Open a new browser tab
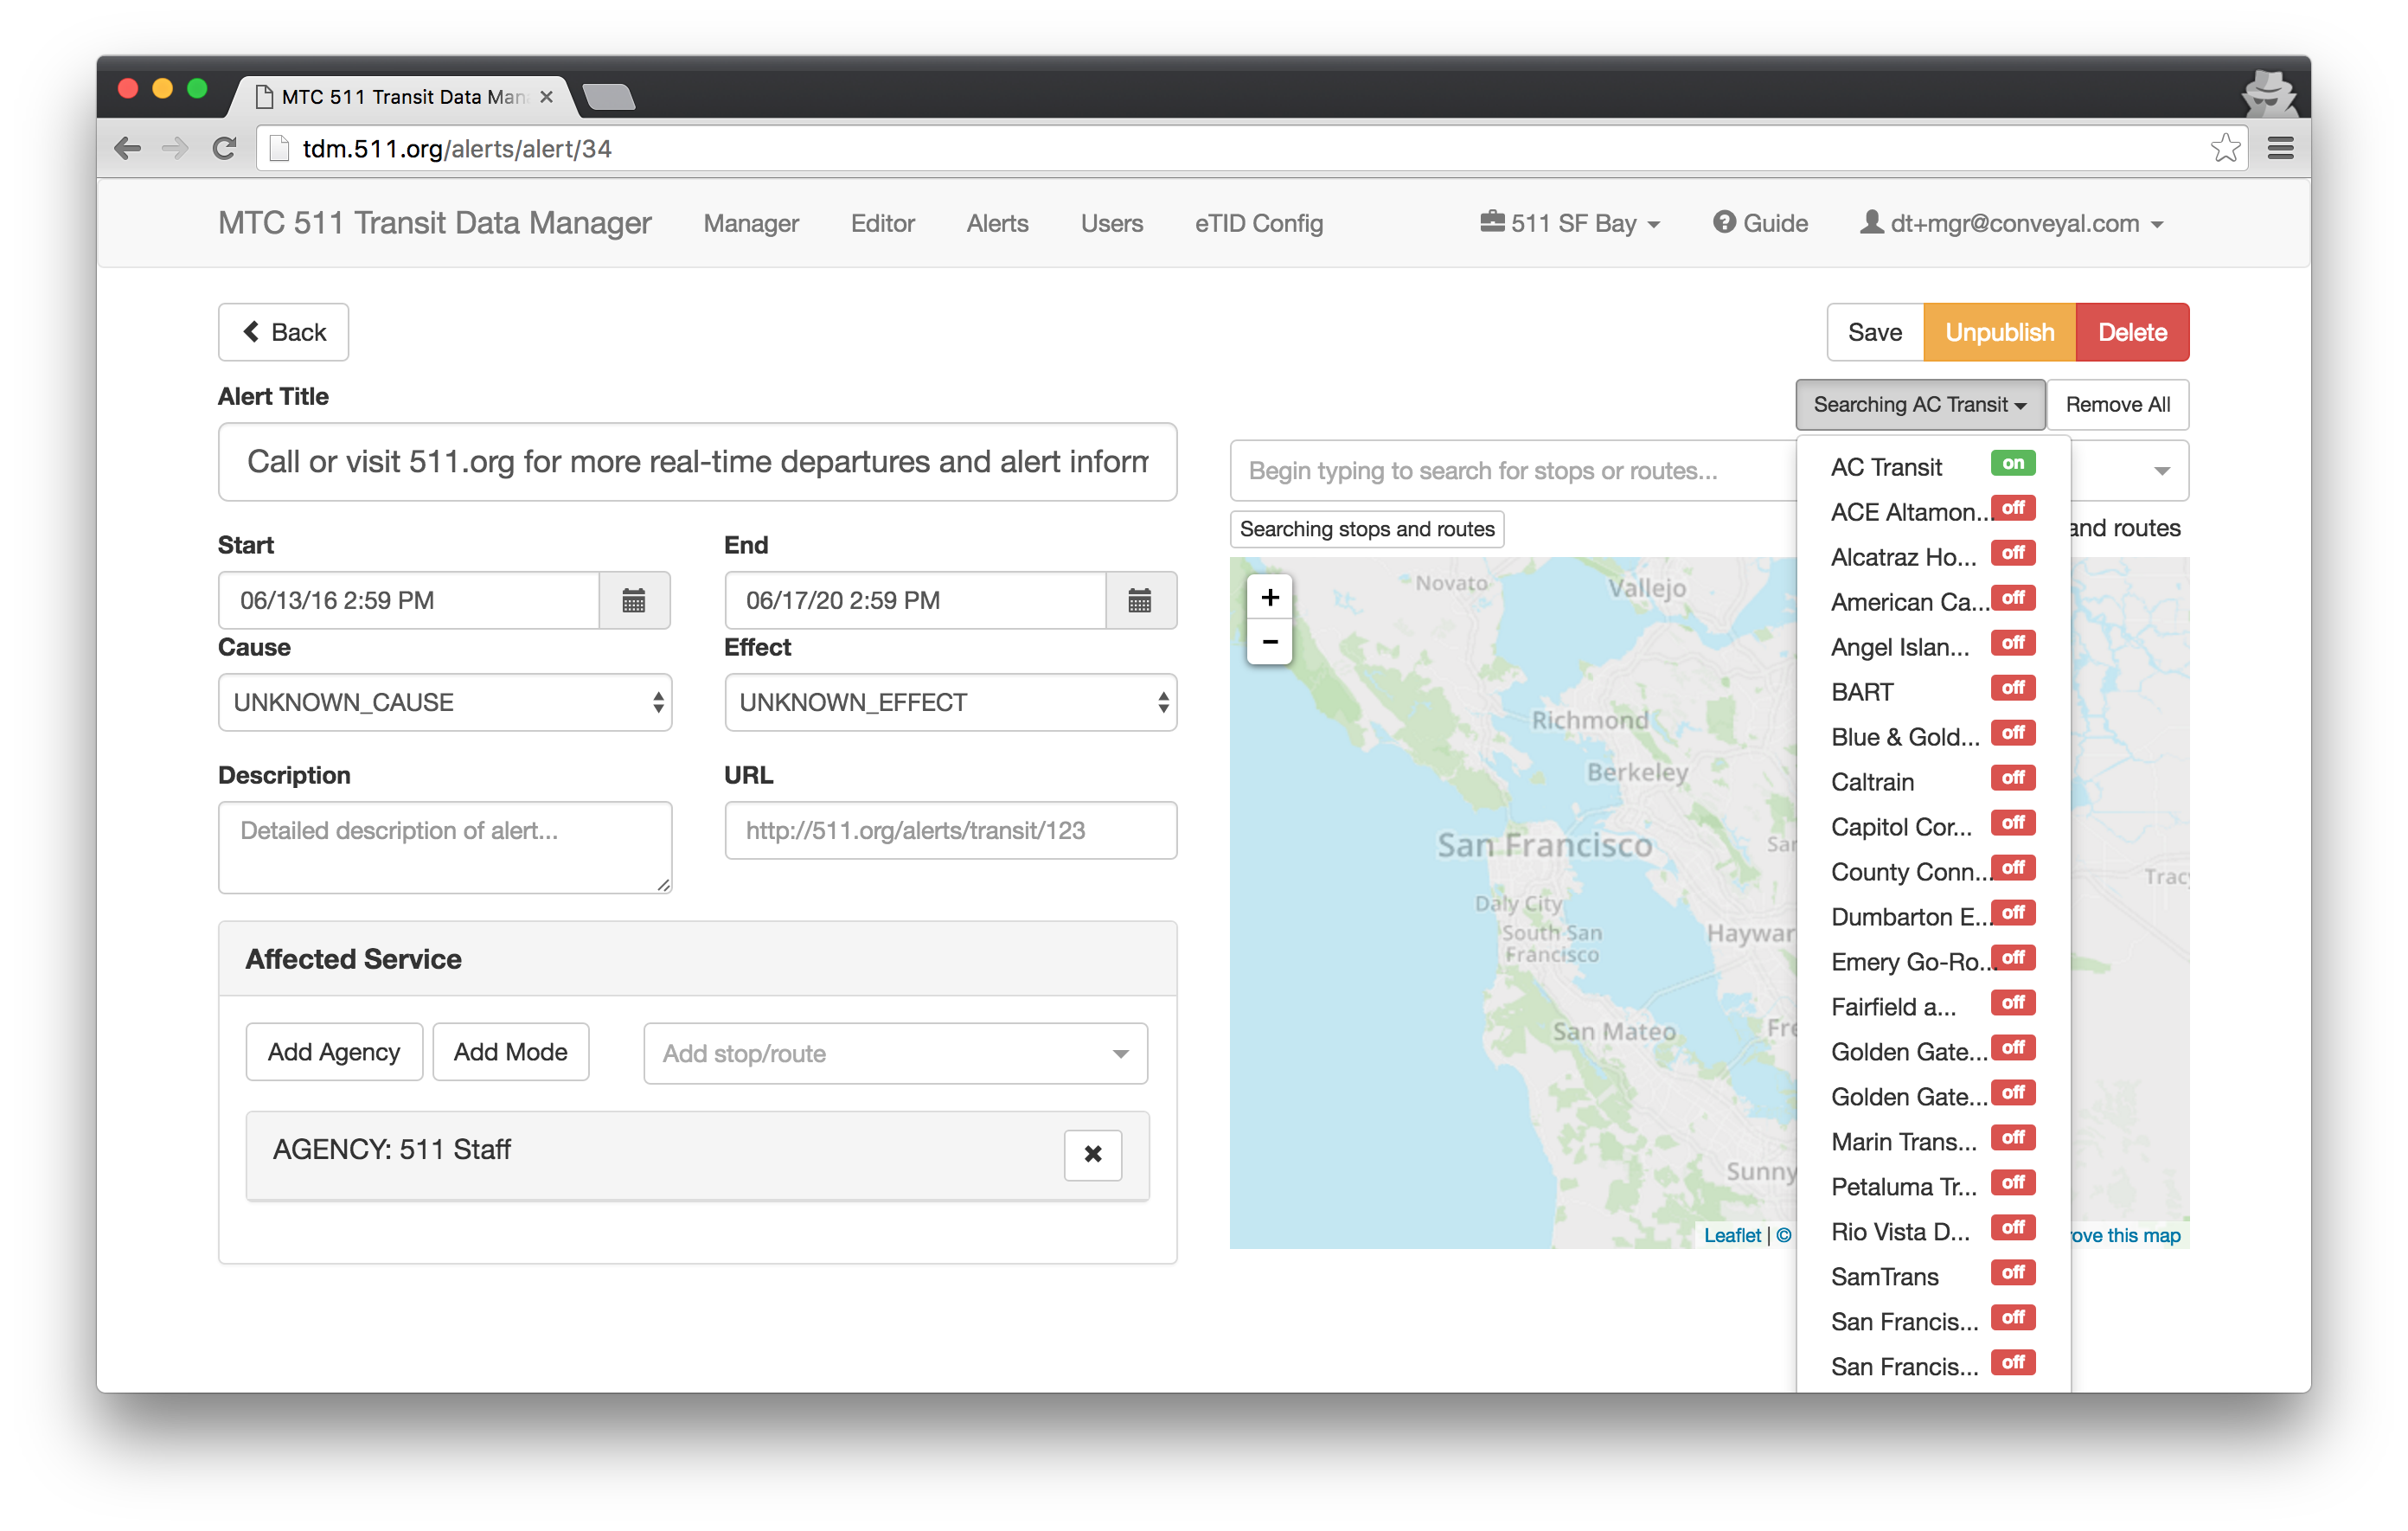This screenshot has width=2408, height=1531. coord(609,96)
